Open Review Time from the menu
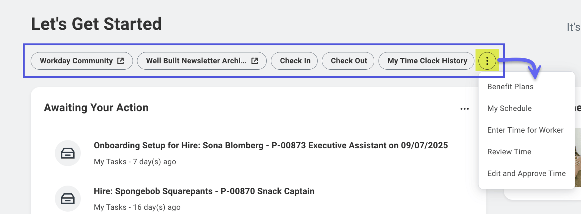Viewport: 581px width, 214px height. point(509,152)
